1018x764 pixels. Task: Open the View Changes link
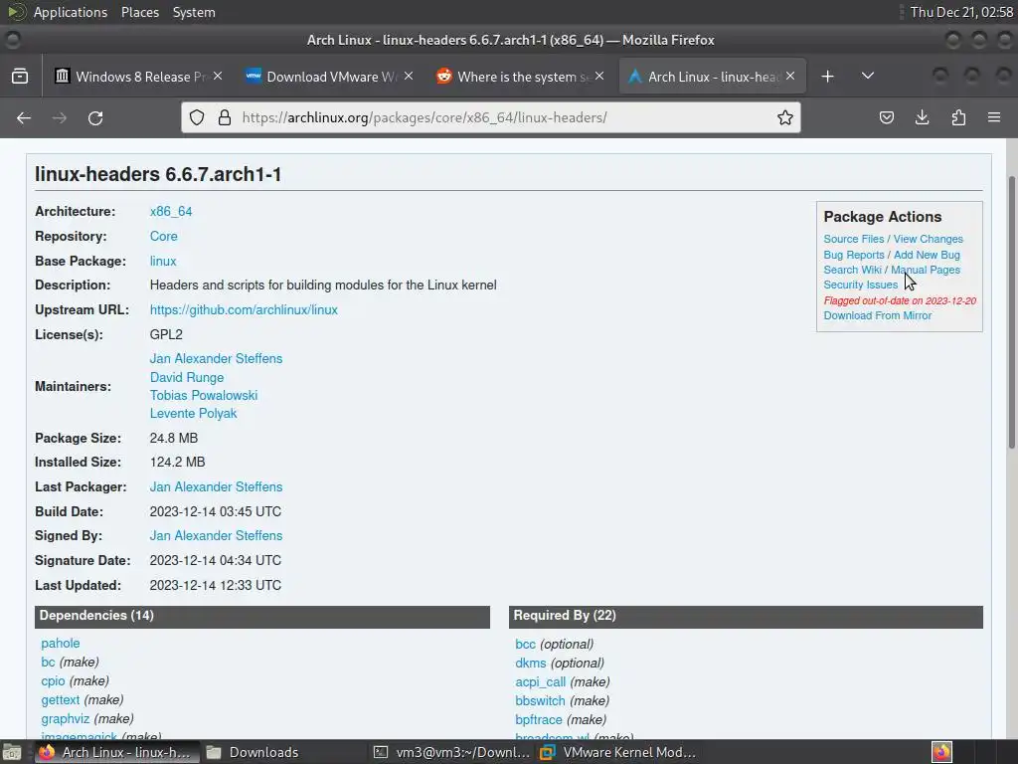(x=929, y=239)
